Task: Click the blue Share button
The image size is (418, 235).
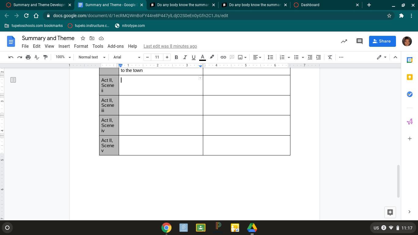Action: pos(382,41)
